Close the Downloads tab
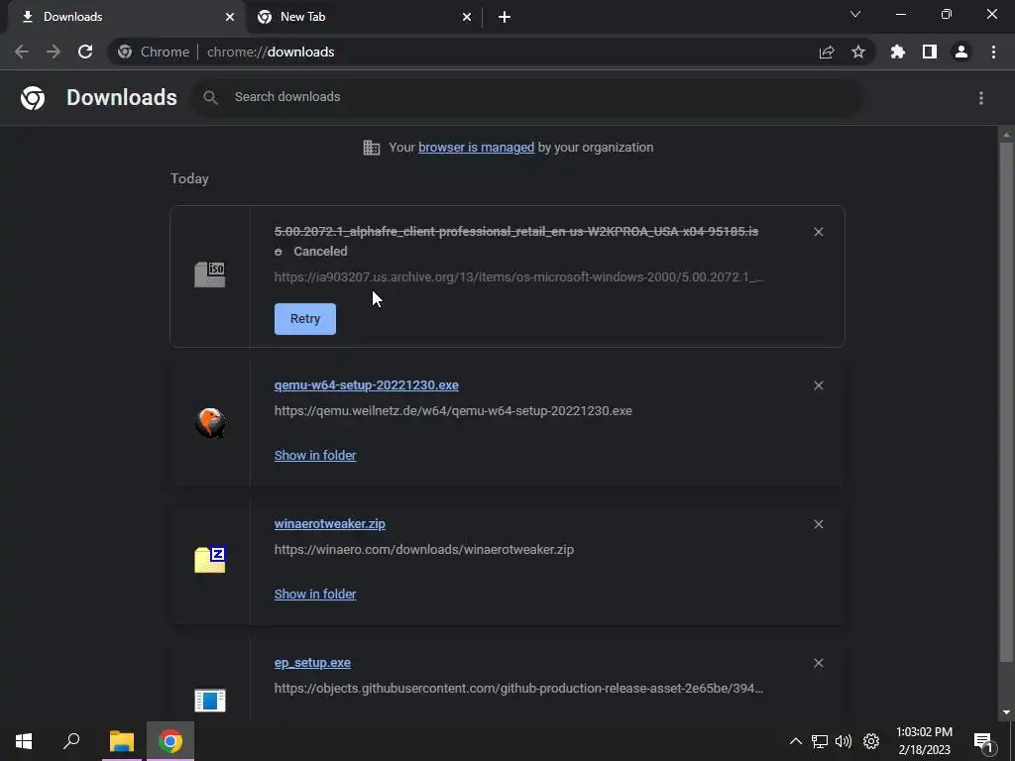This screenshot has width=1015, height=761. 230,17
